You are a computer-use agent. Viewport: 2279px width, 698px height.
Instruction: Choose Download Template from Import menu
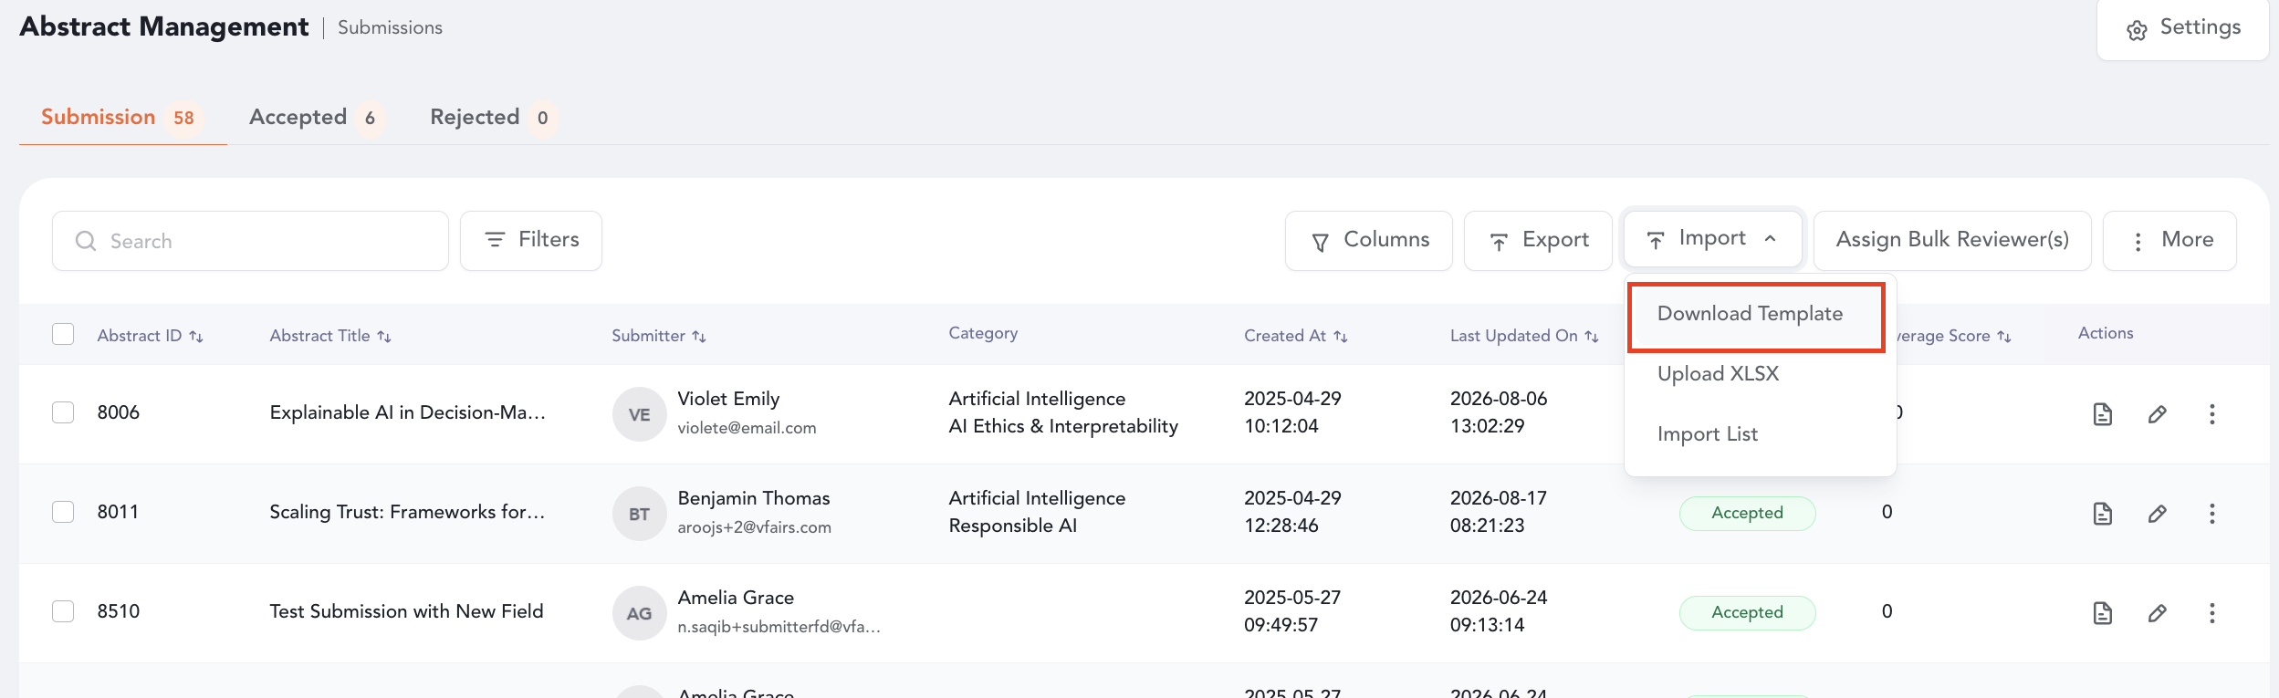(1757, 317)
